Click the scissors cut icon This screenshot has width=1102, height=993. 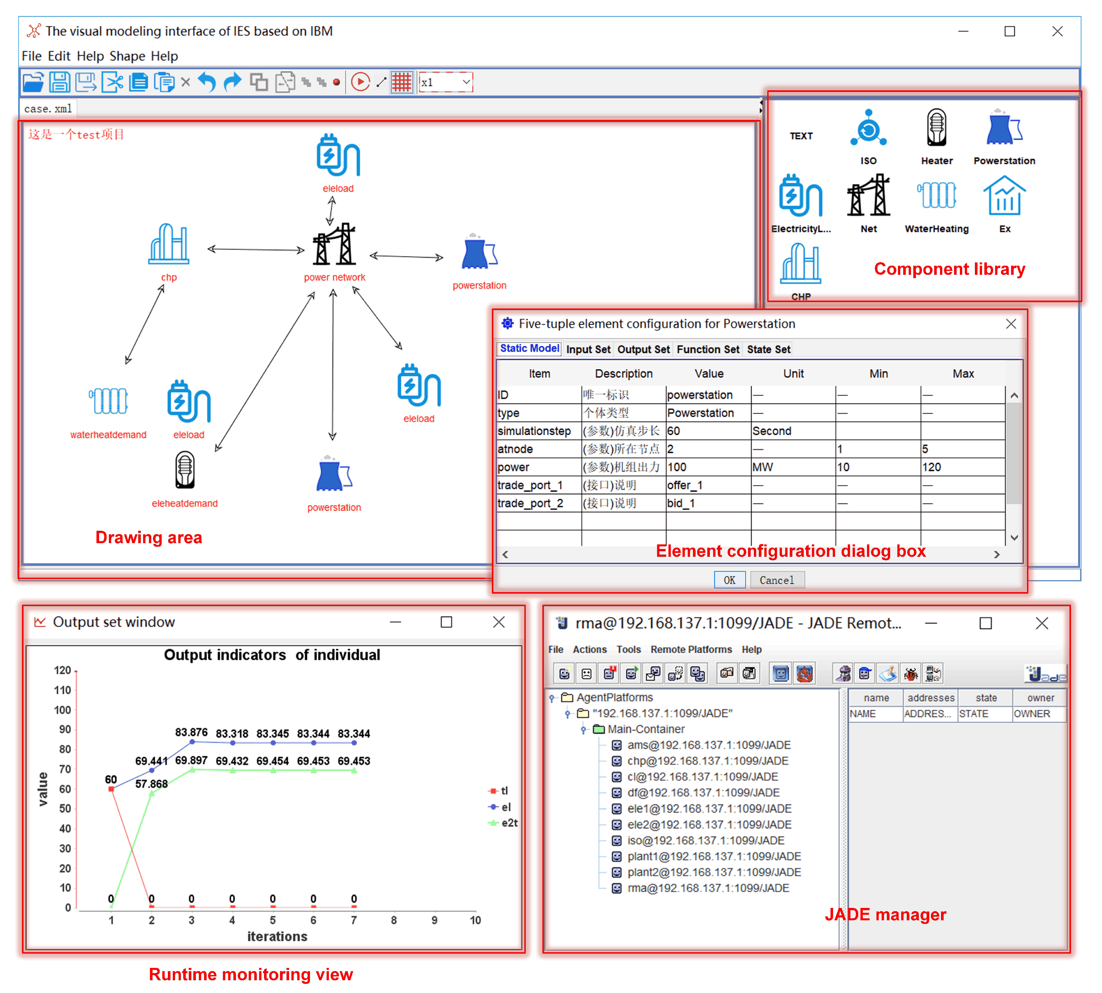112,82
